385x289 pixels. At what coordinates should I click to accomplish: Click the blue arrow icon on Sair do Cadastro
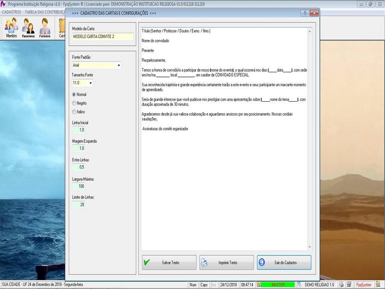(x=262, y=262)
